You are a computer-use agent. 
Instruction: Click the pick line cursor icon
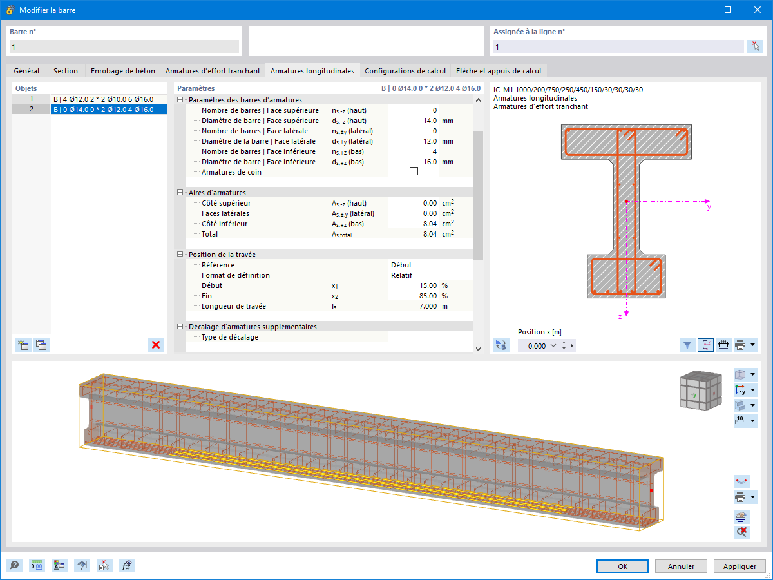pyautogui.click(x=755, y=46)
